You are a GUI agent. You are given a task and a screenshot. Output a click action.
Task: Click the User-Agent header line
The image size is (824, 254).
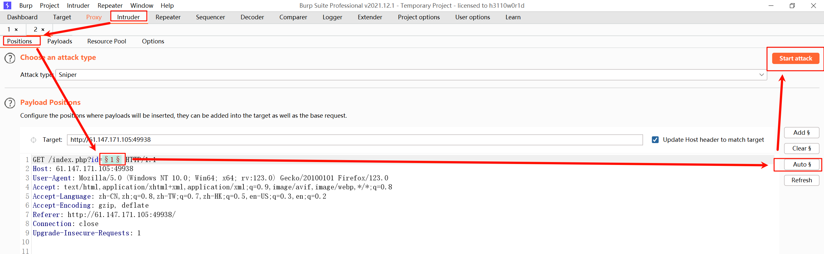click(211, 178)
